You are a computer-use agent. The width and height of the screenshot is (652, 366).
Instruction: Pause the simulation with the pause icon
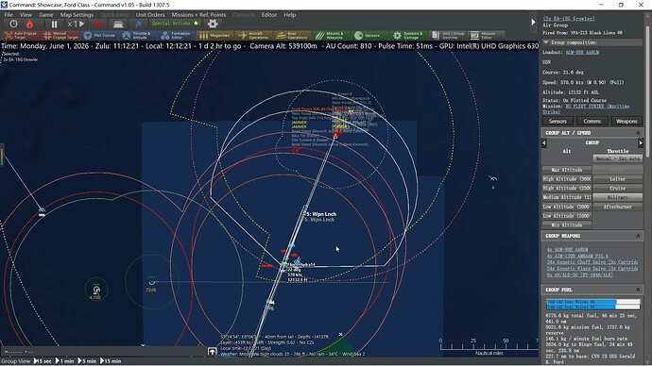pos(54,25)
